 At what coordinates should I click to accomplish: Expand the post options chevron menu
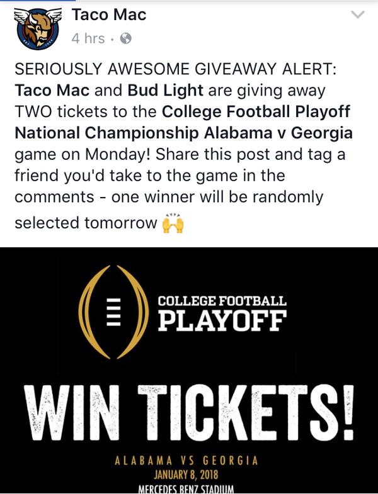coord(357,14)
